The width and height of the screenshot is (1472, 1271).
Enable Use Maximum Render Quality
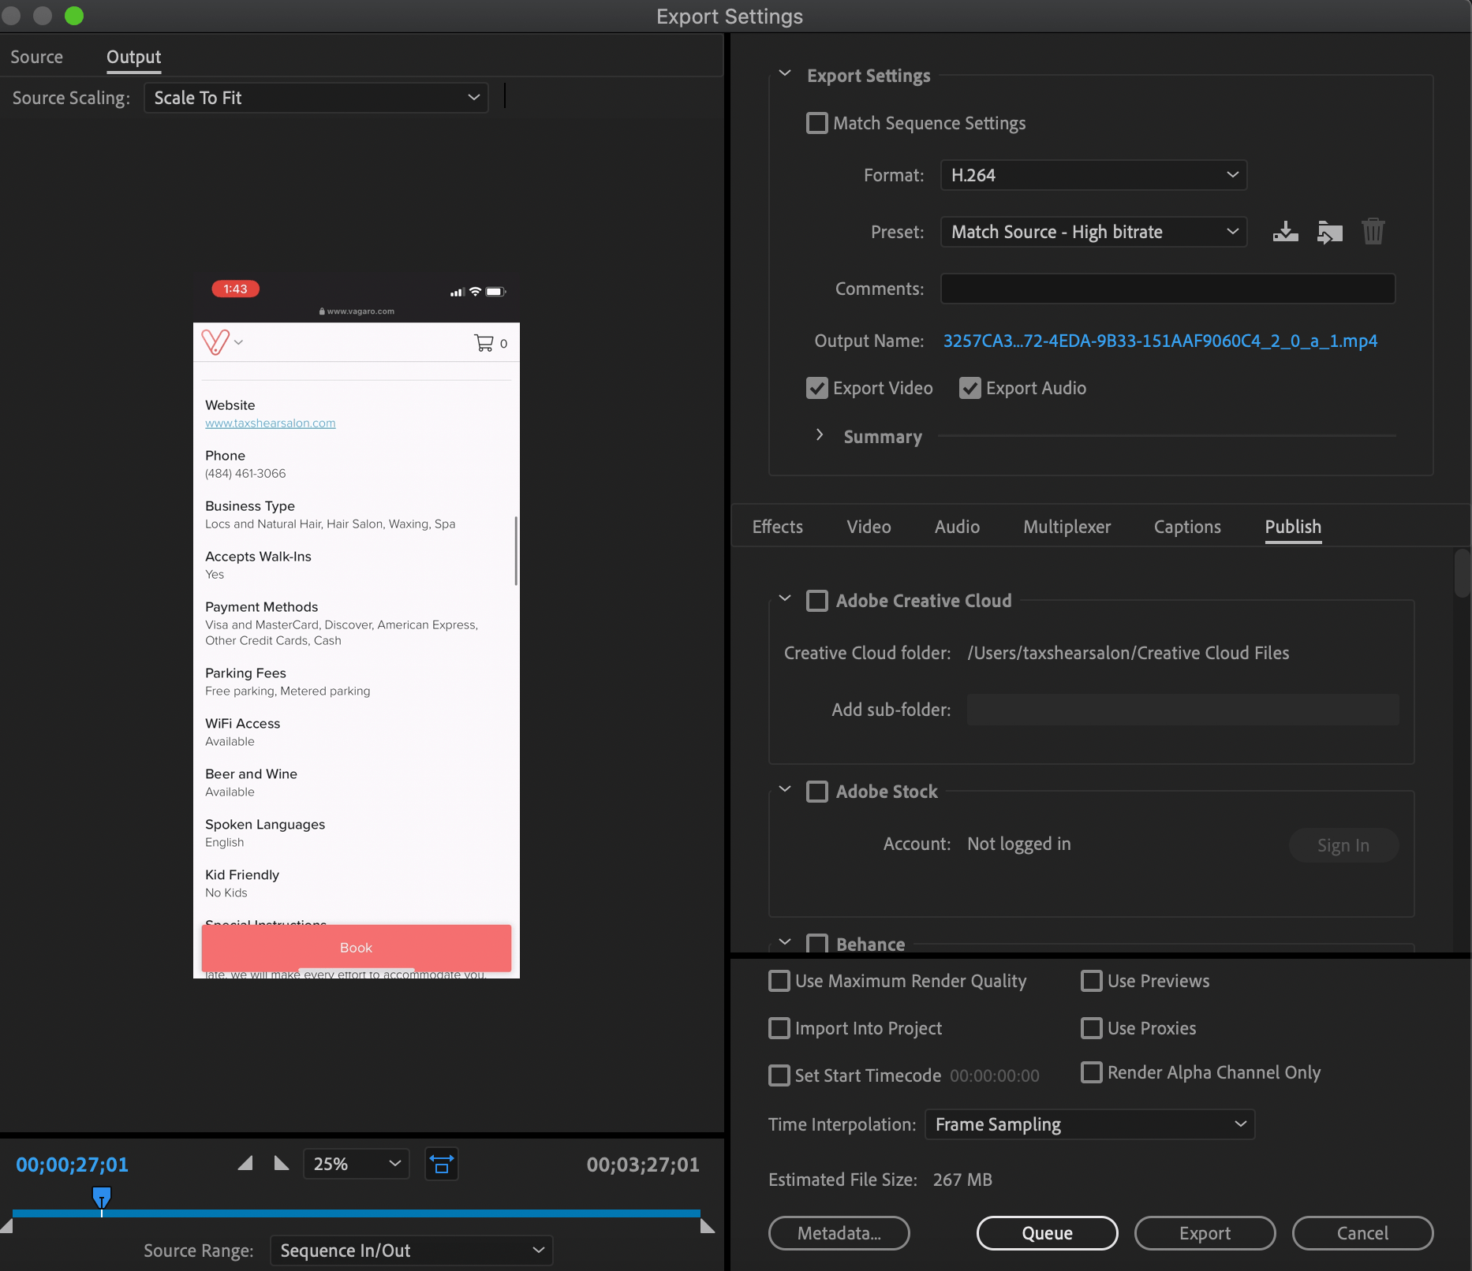779,980
